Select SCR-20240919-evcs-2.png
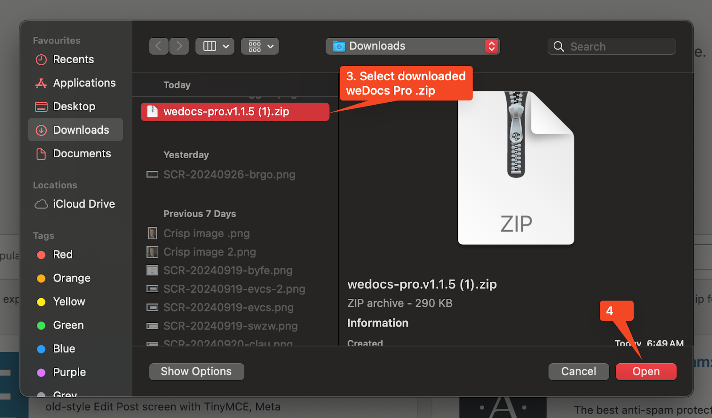The width and height of the screenshot is (712, 418). (235, 289)
